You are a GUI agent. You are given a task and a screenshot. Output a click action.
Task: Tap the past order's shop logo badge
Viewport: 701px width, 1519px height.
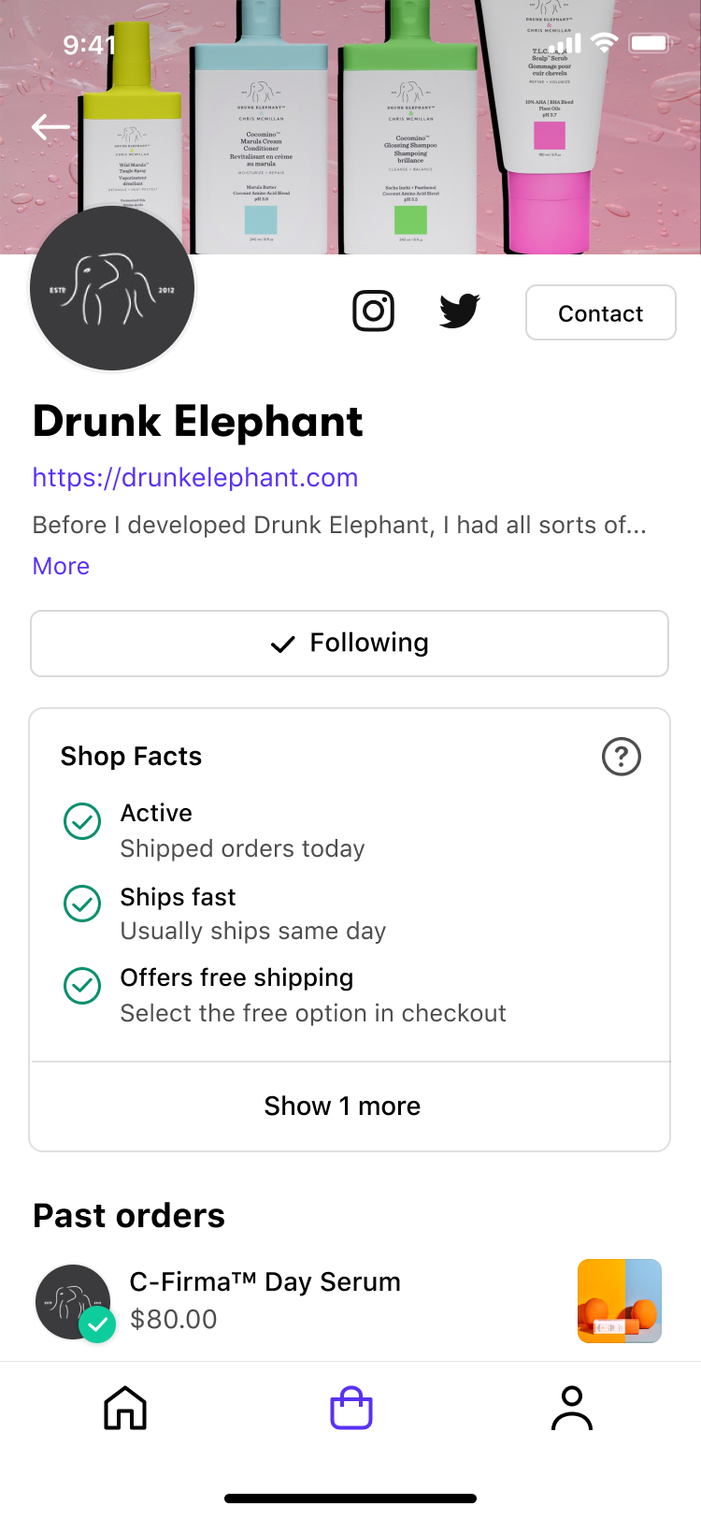click(74, 1302)
